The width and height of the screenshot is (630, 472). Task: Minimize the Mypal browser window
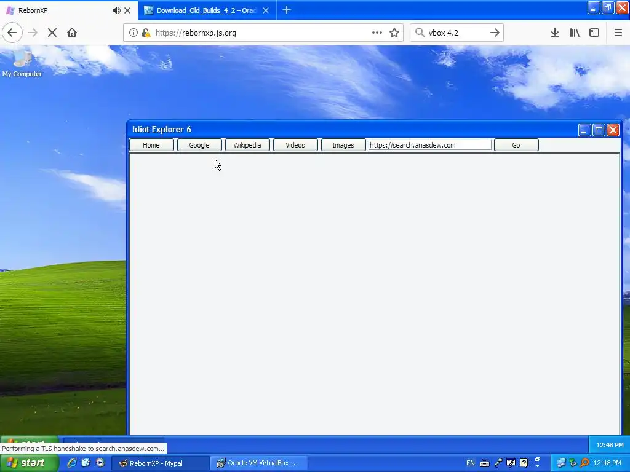594,8
